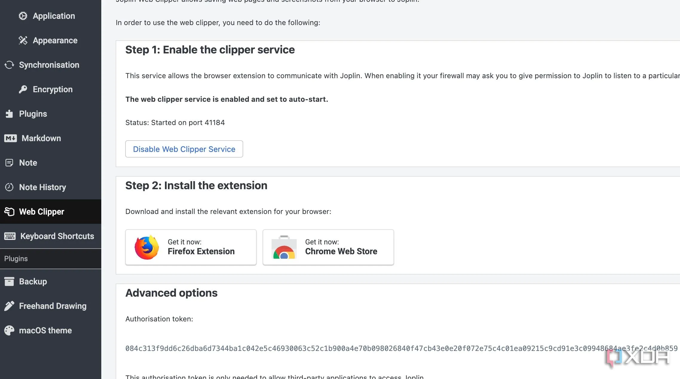Click 'Status: Started on port 41184' text

[175, 122]
